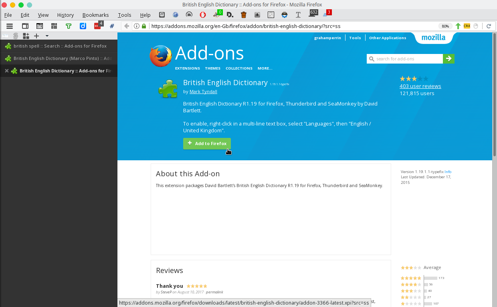
Task: Reload the page with the refresh icon
Action: point(489,26)
